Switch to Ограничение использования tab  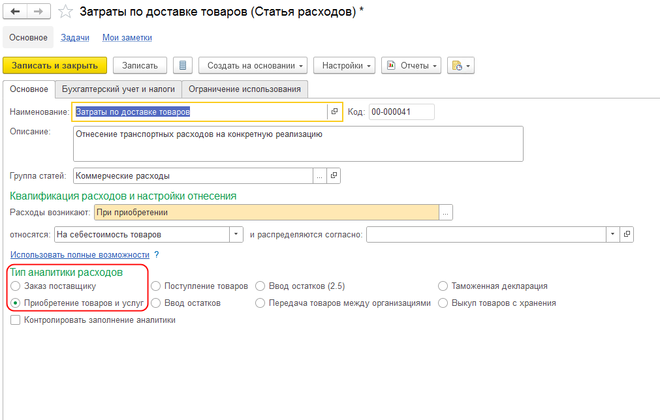coord(245,89)
